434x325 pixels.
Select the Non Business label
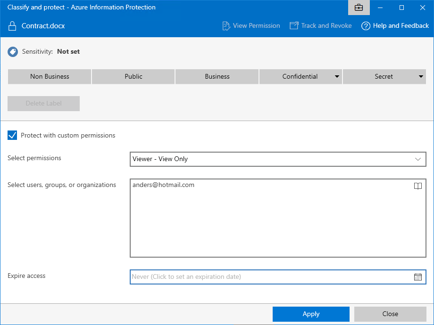50,77
